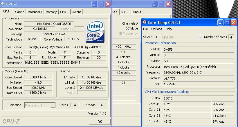238x127 pixels.
Task: Expand the Processor #1 selection dropdown
Action: pos(53,105)
